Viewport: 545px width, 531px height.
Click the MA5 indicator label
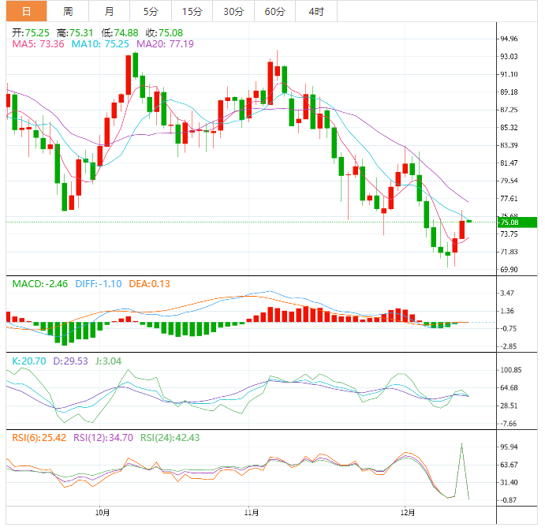(x=38, y=44)
